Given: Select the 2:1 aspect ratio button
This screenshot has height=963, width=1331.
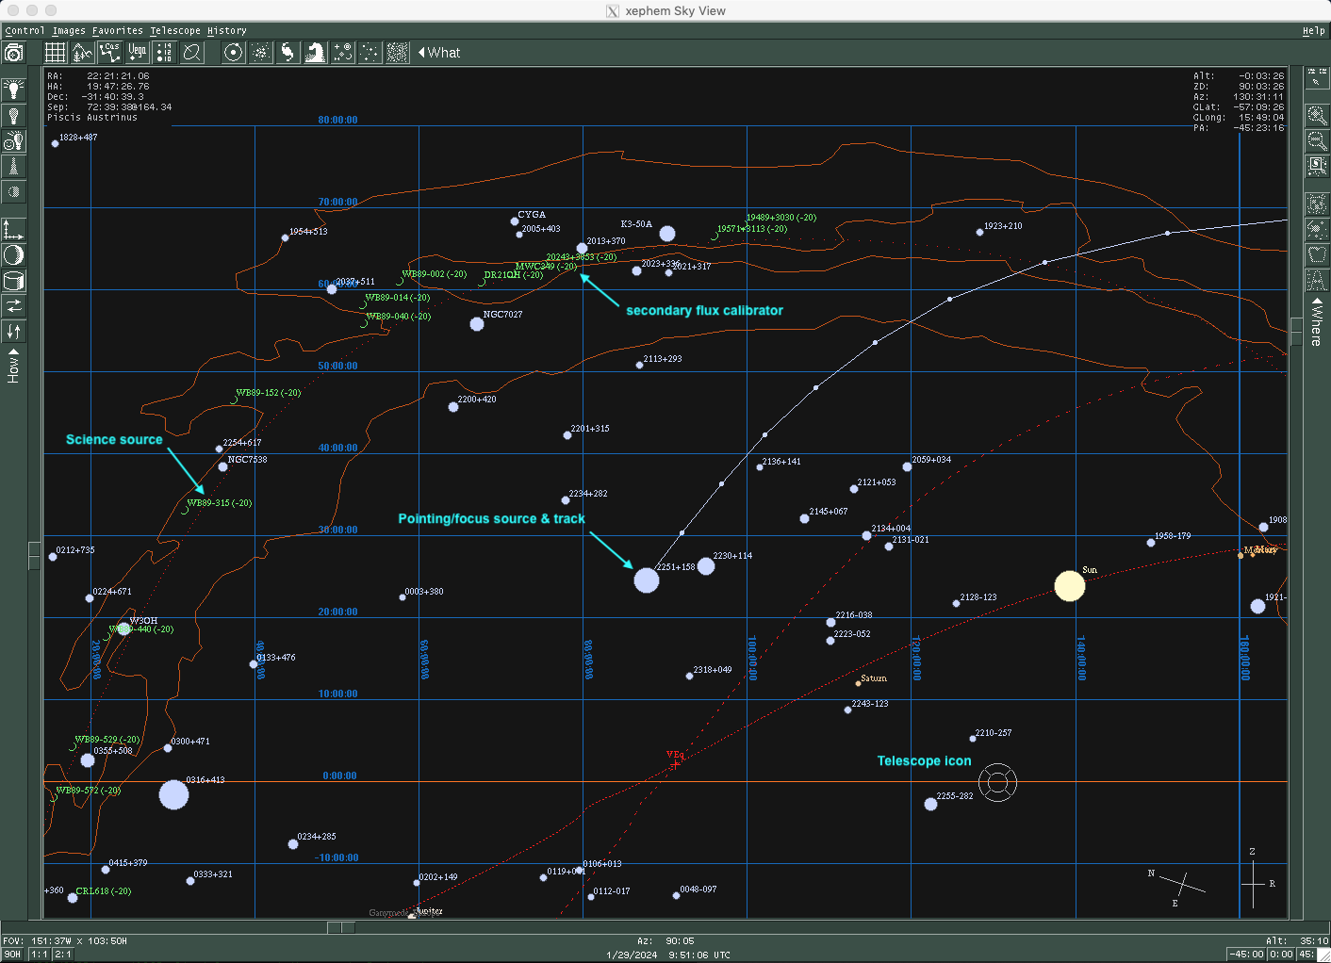Looking at the screenshot, I should tap(63, 955).
